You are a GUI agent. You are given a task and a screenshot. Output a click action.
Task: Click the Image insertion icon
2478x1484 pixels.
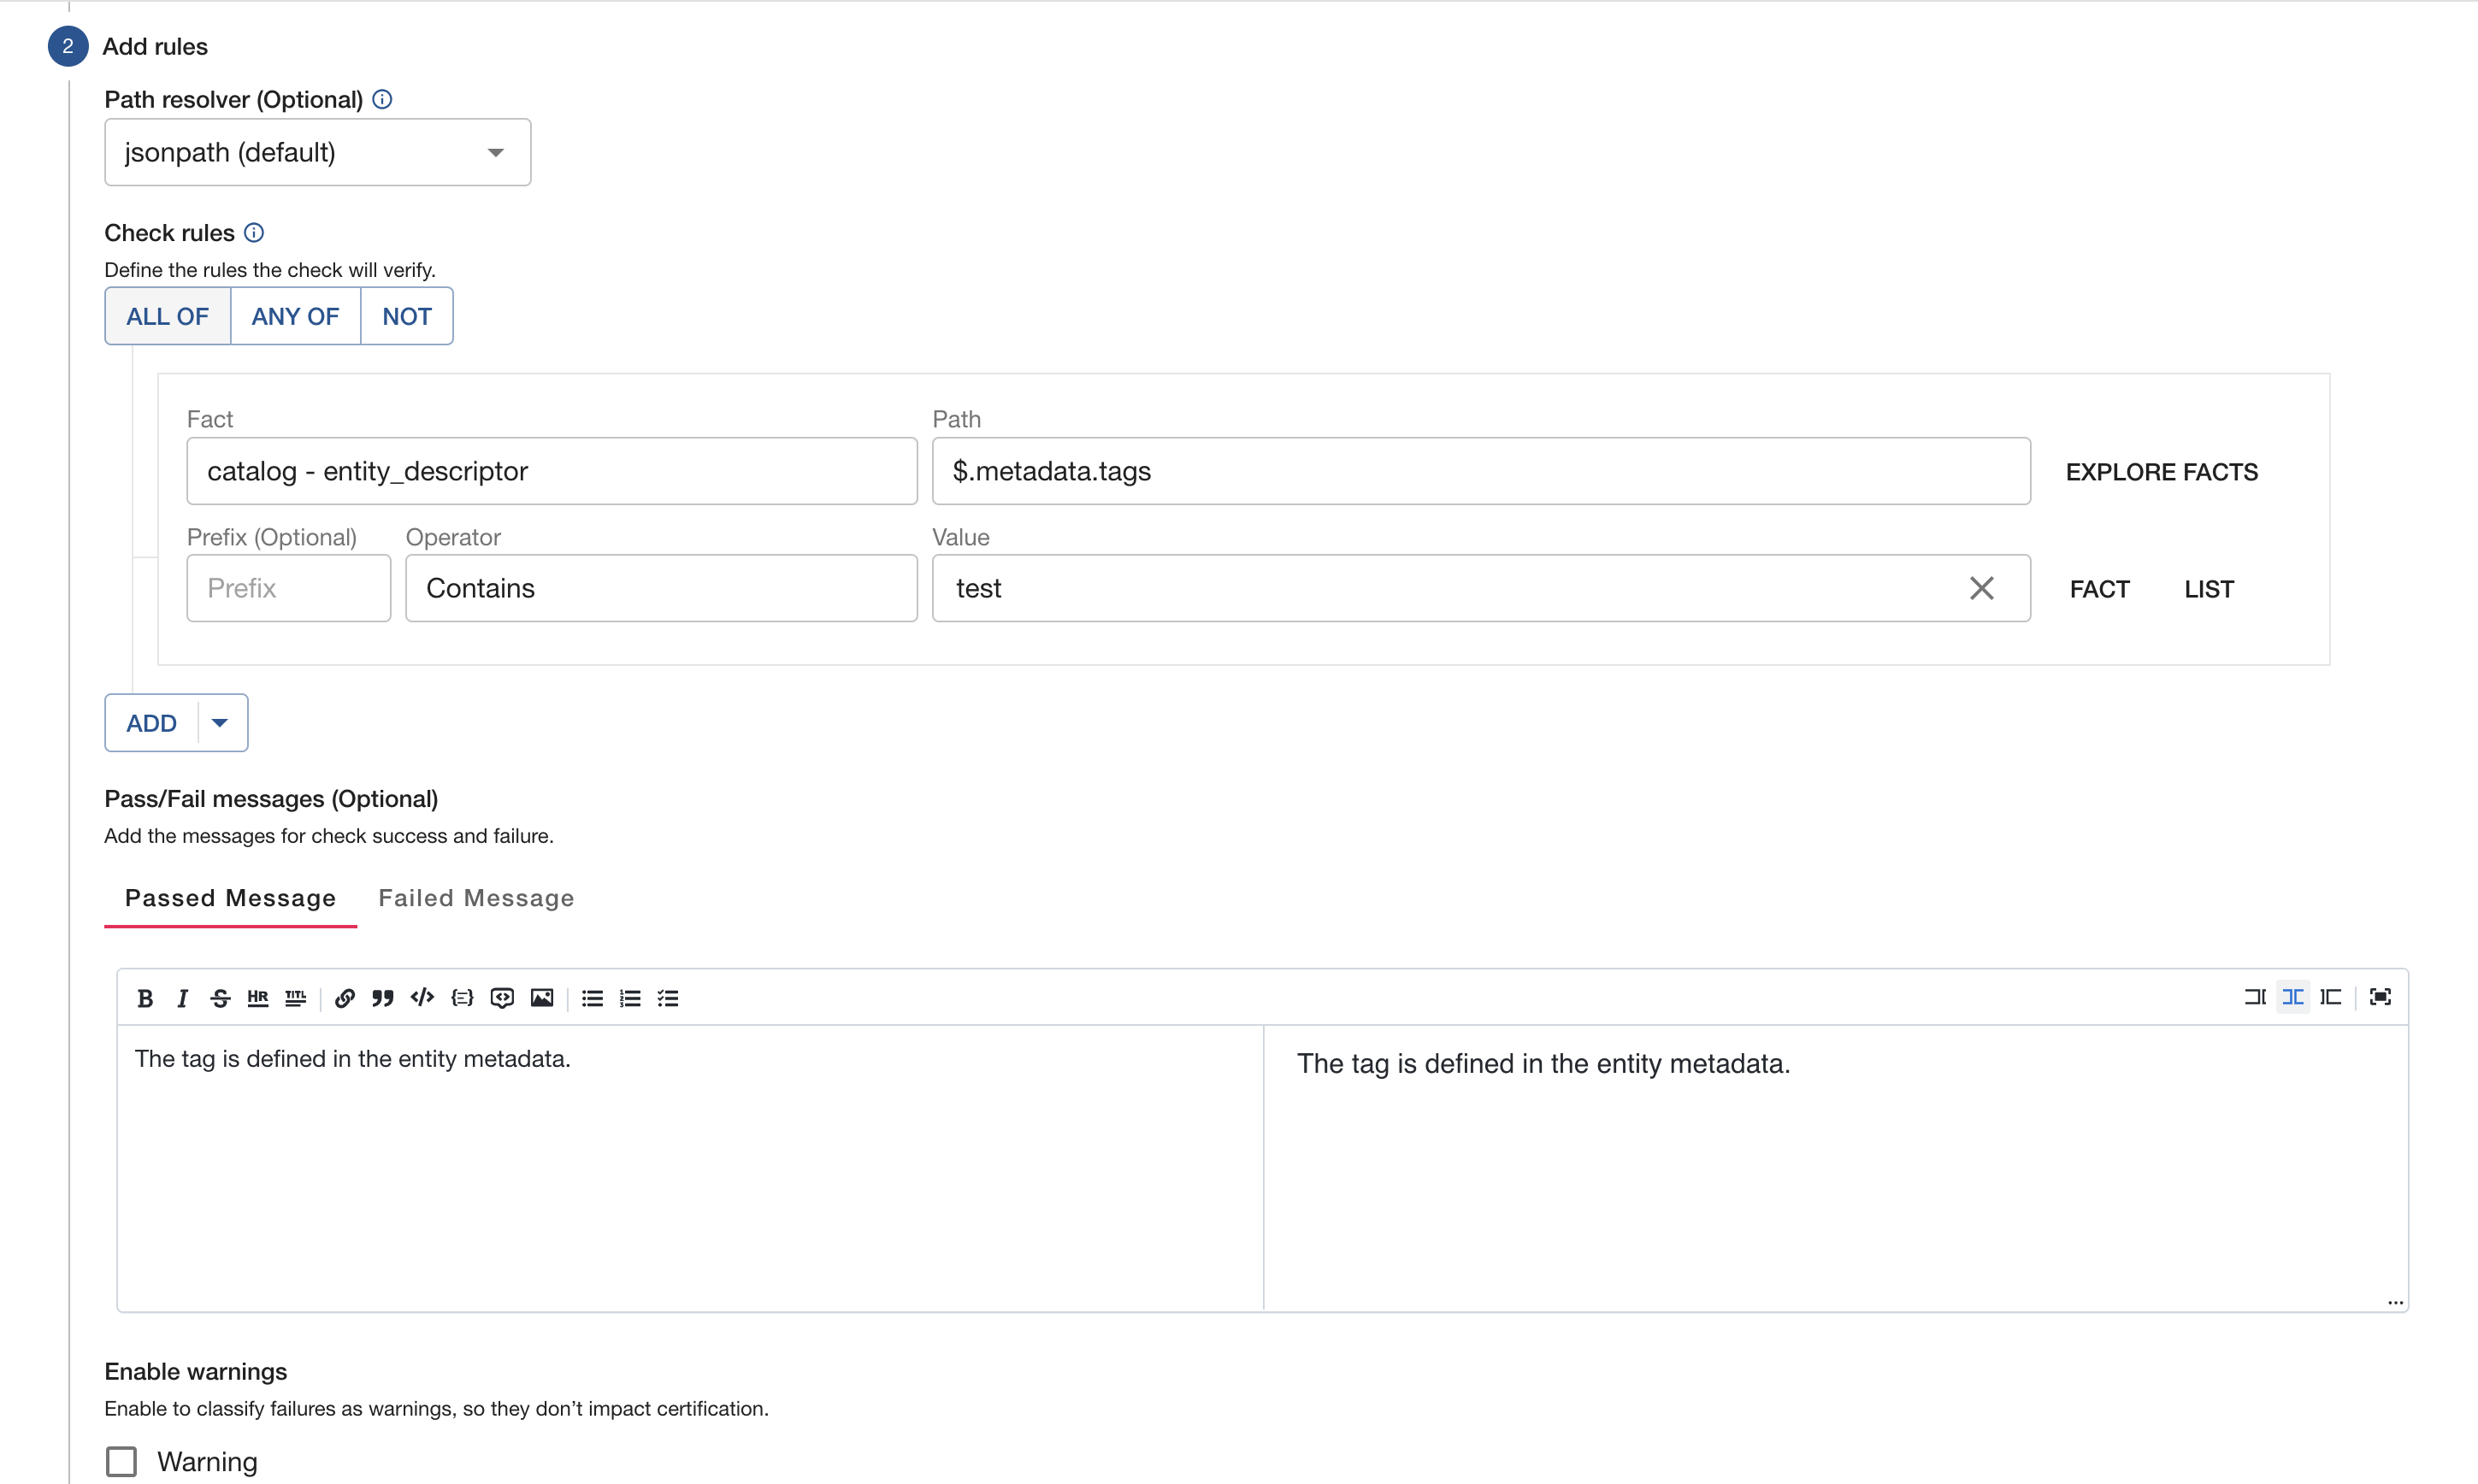point(542,998)
